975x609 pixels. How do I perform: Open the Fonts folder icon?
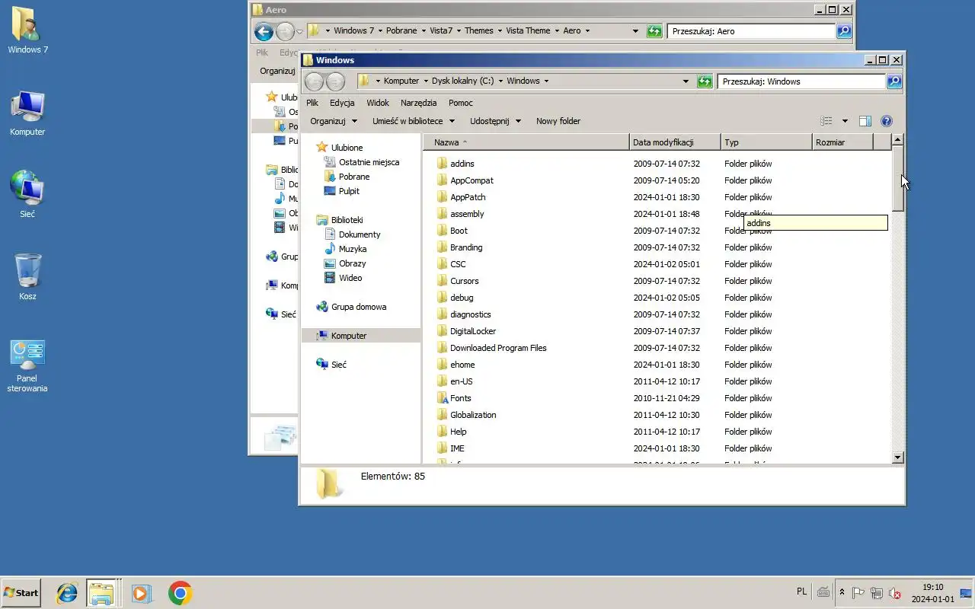pyautogui.click(x=443, y=398)
